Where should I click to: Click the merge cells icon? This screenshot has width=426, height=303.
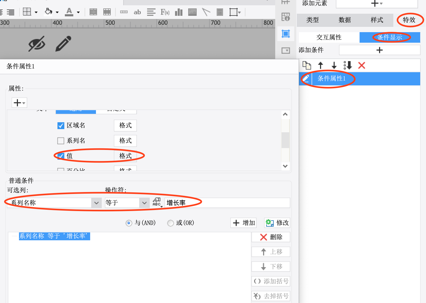tap(93, 12)
